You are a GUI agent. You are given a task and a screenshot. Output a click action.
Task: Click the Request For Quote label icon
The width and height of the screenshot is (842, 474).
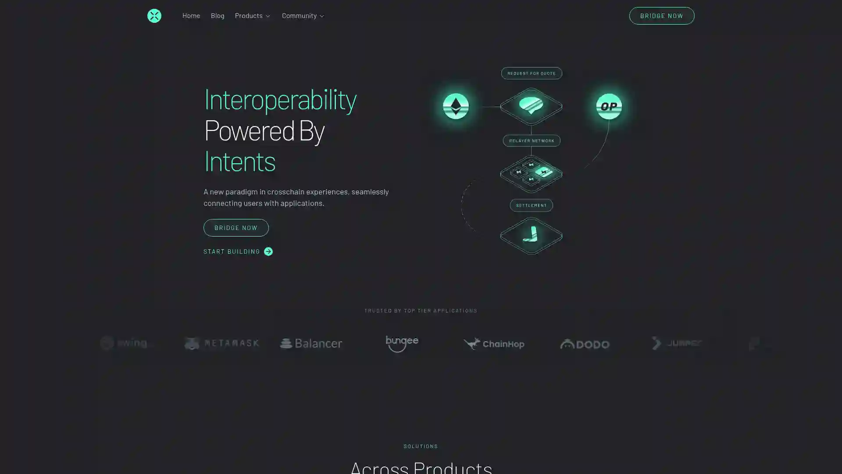531,73
